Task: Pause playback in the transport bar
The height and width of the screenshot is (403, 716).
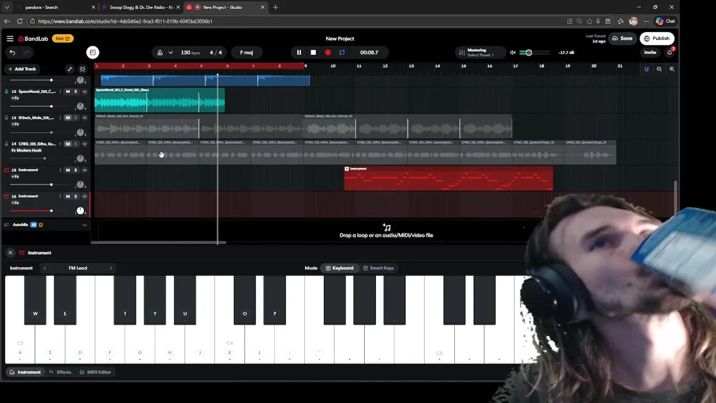Action: [x=299, y=53]
